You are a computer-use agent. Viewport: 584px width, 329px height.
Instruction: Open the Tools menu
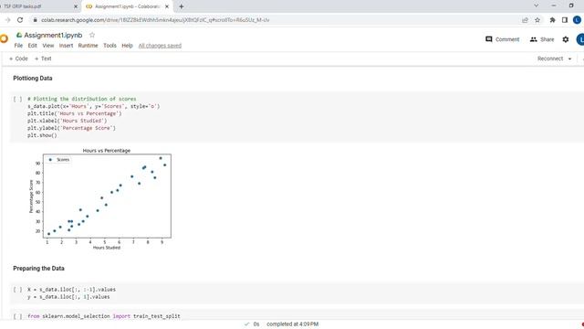click(109, 46)
